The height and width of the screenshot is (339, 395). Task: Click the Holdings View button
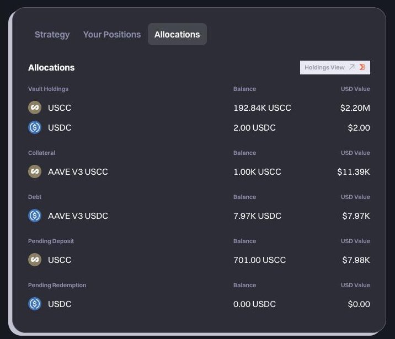point(335,67)
